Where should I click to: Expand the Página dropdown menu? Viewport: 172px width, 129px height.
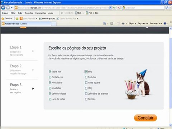click(132, 23)
